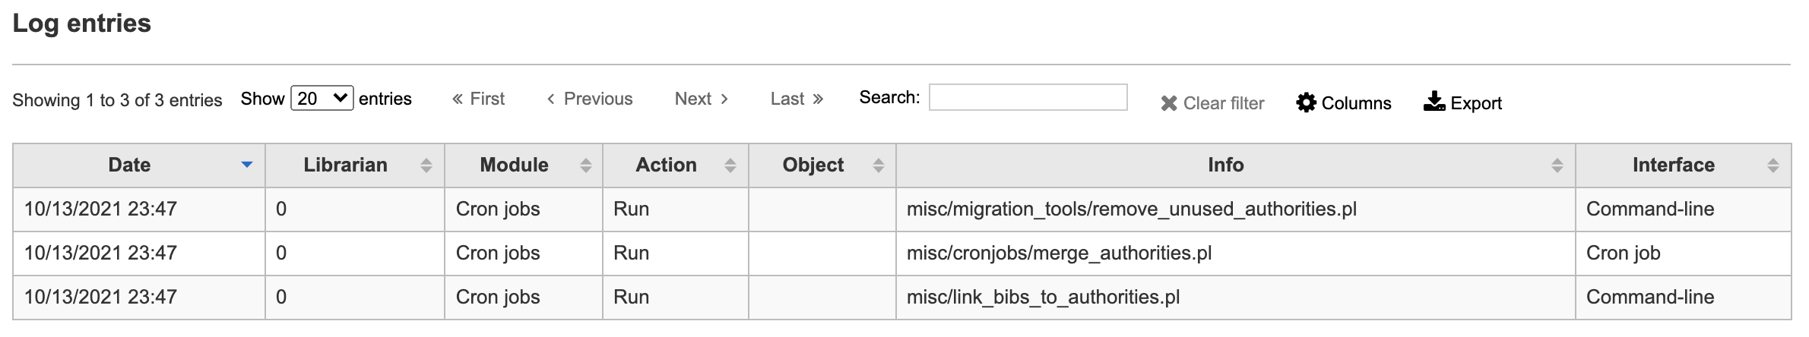1809x337 pixels.
Task: Go to Next page of entries
Action: 701,99
